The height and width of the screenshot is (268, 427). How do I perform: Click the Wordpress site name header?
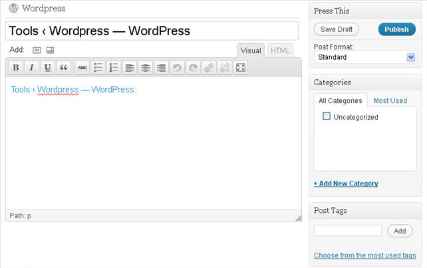click(x=44, y=8)
